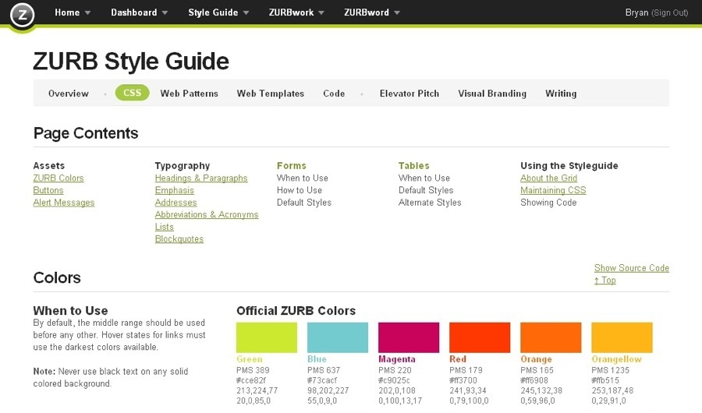Viewport: 702px width, 413px height.
Task: Click the Assets column heading
Action: pyautogui.click(x=49, y=165)
